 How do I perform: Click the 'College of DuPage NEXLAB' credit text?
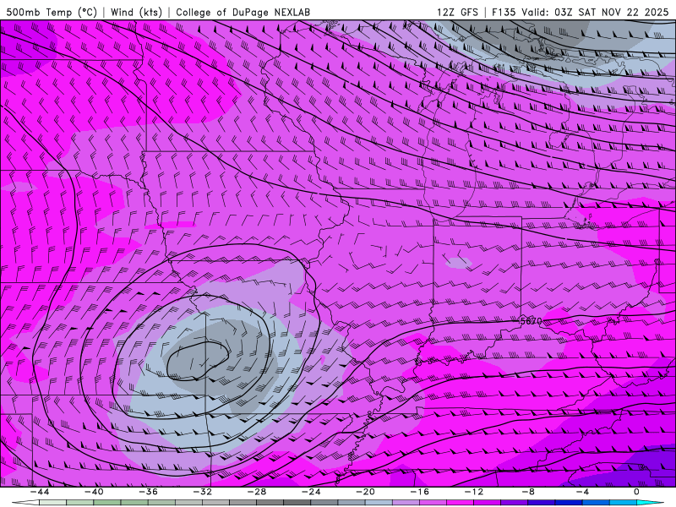243,12
